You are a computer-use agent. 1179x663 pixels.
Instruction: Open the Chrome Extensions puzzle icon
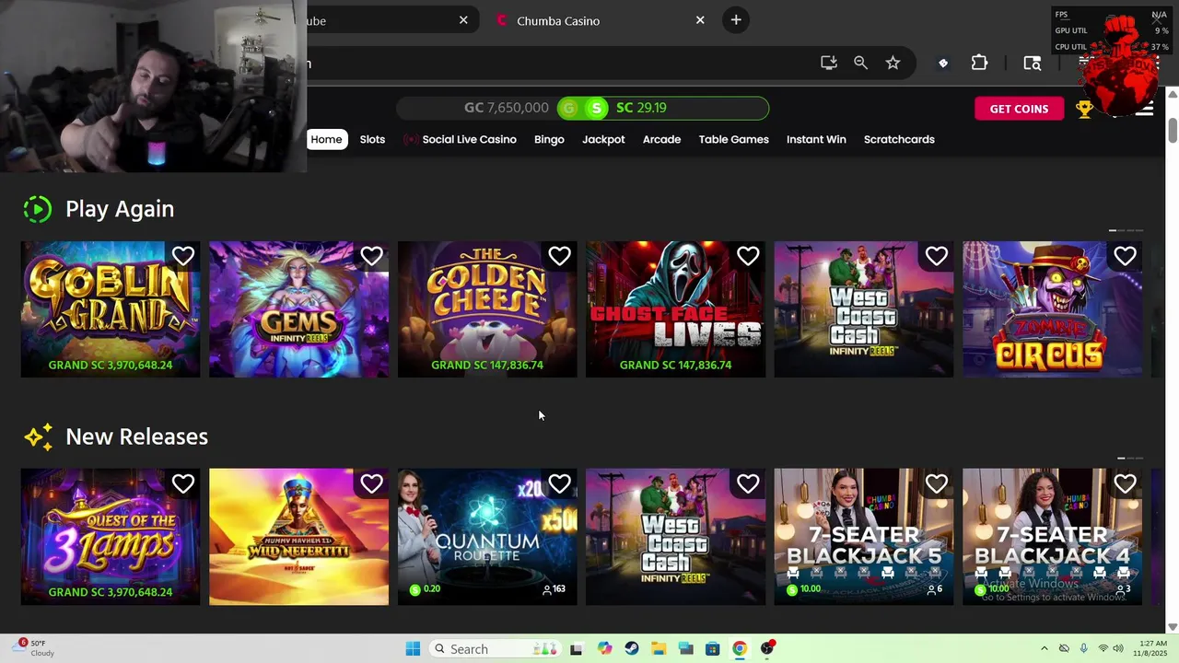[979, 63]
